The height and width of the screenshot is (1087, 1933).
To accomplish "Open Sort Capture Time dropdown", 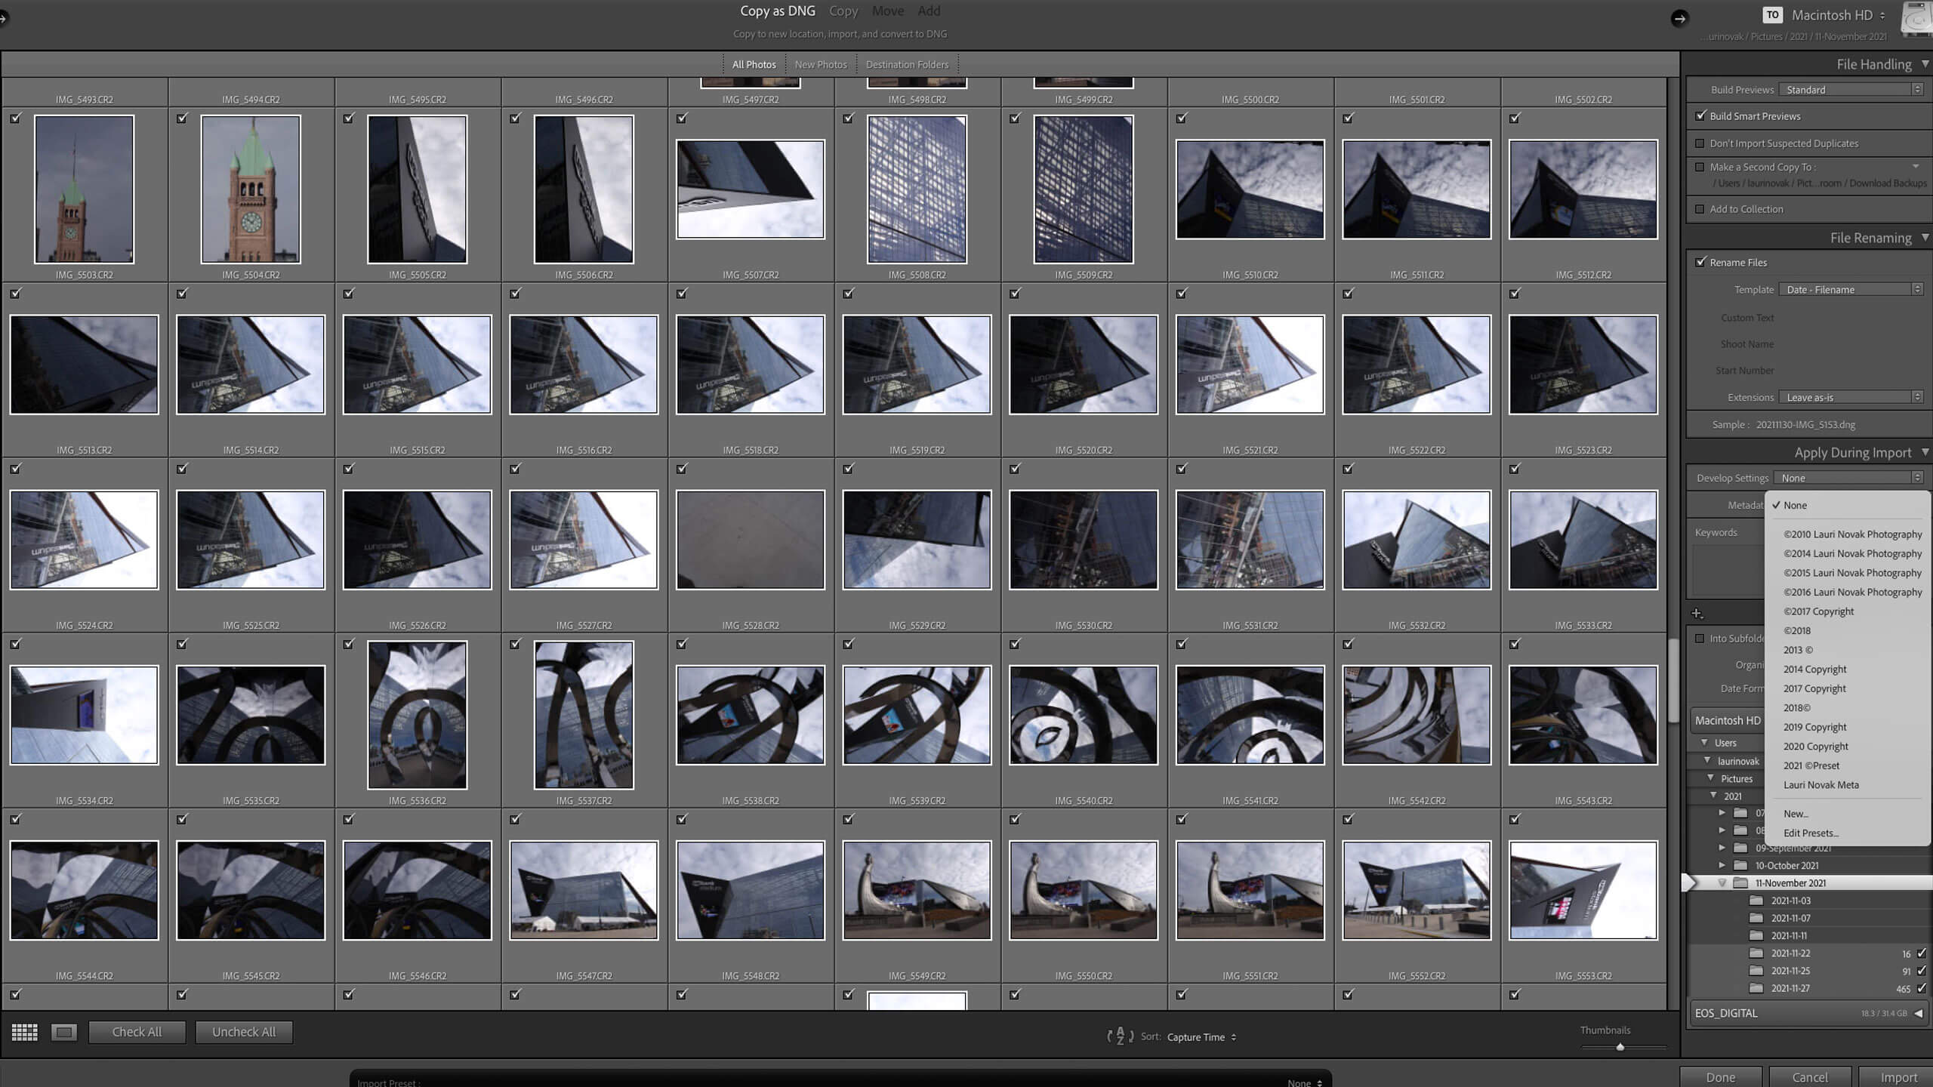I will point(1201,1037).
